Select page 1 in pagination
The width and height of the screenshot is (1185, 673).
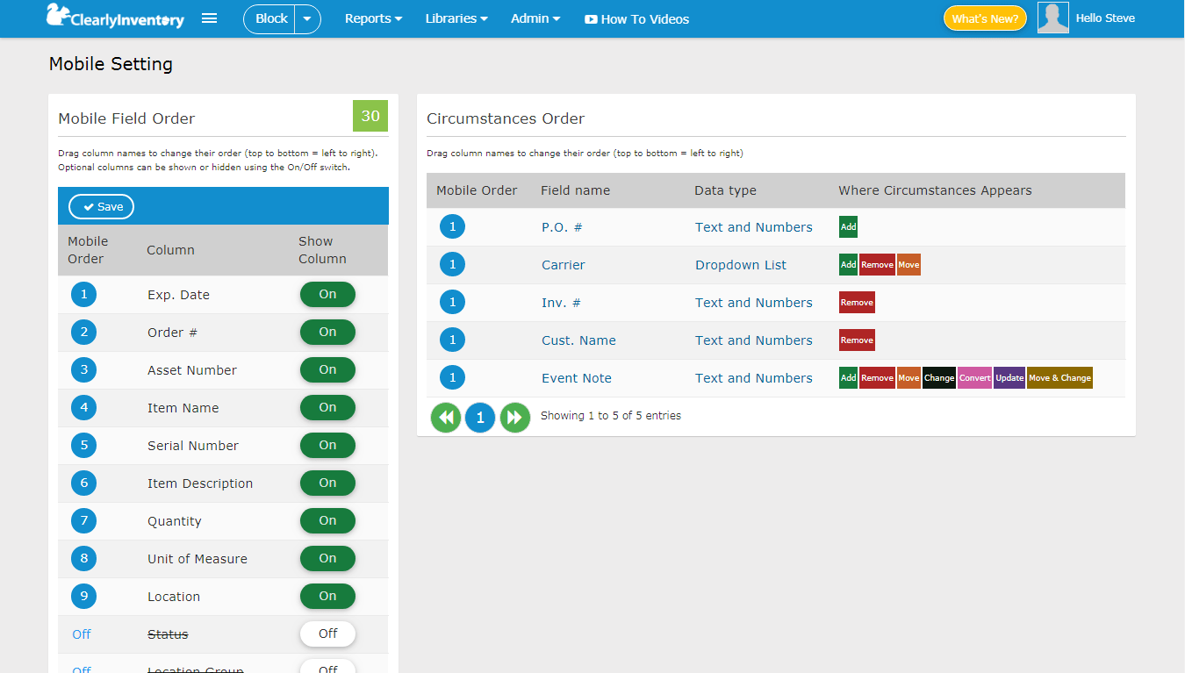click(480, 418)
